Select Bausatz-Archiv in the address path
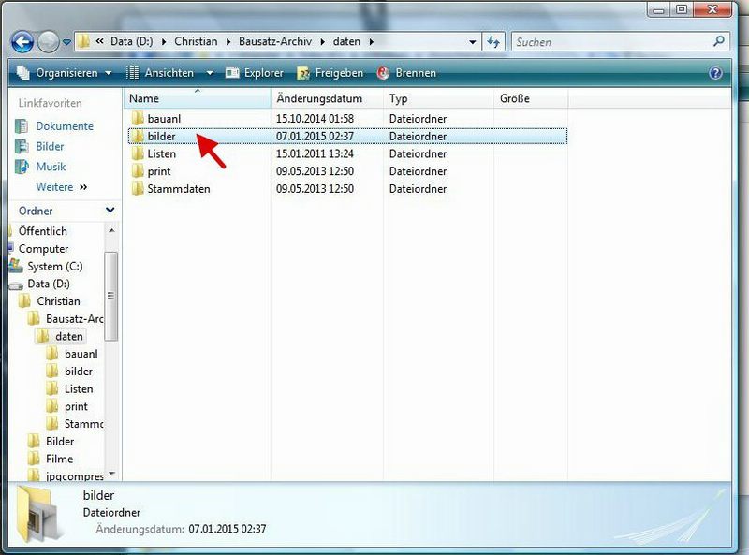 click(x=275, y=41)
